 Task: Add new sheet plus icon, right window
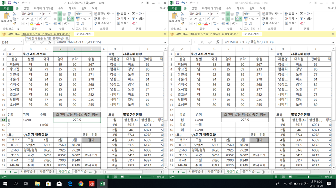(264, 172)
